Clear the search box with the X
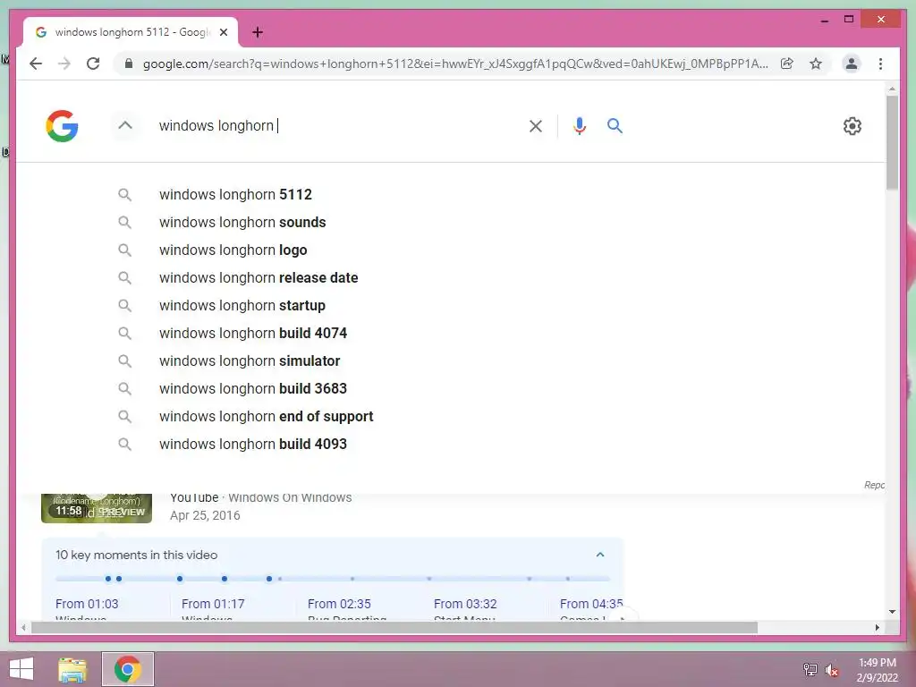This screenshot has height=687, width=916. [535, 126]
